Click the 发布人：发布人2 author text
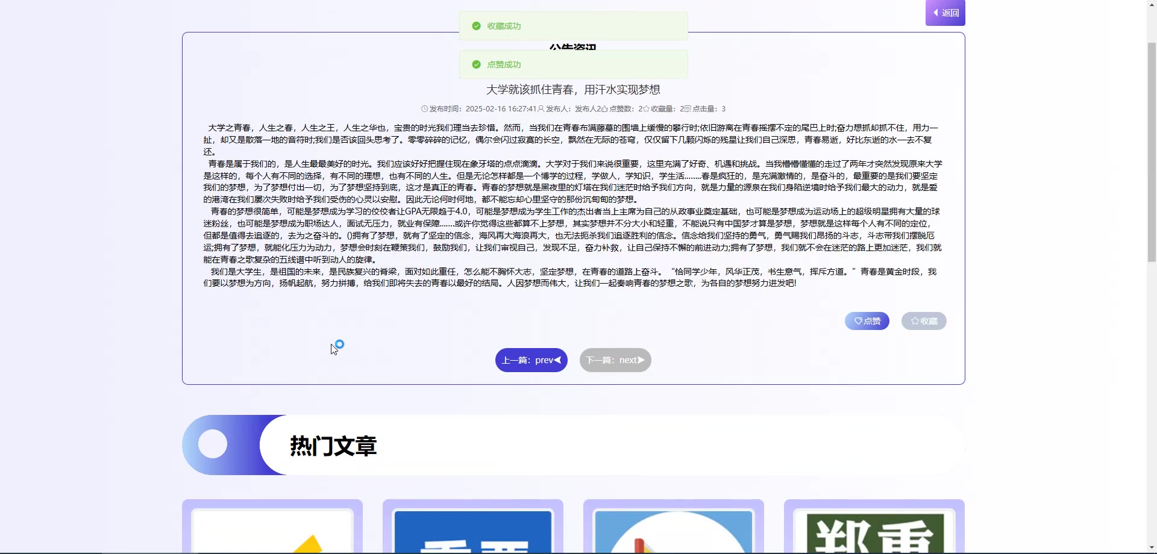This screenshot has width=1157, height=554. [x=572, y=109]
